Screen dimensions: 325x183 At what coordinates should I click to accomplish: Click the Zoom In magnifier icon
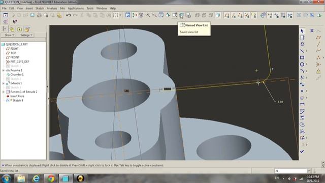pos(148,15)
